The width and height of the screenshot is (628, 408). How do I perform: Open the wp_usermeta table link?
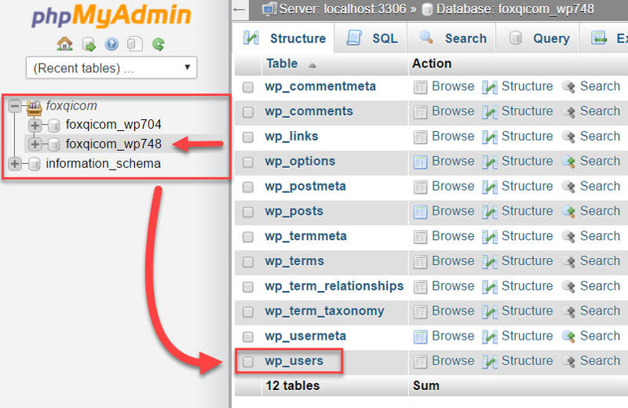305,336
